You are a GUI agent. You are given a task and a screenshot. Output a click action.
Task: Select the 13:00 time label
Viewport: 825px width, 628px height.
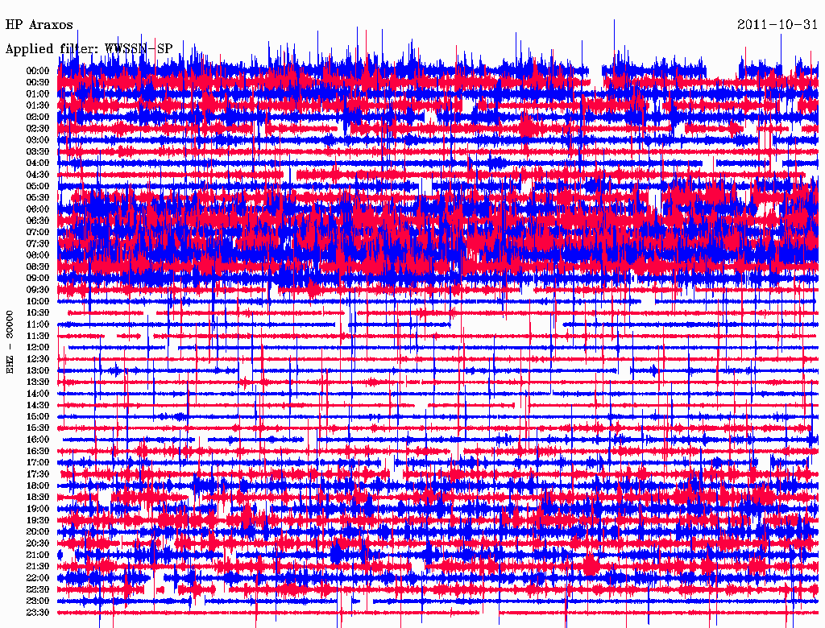pyautogui.click(x=38, y=370)
